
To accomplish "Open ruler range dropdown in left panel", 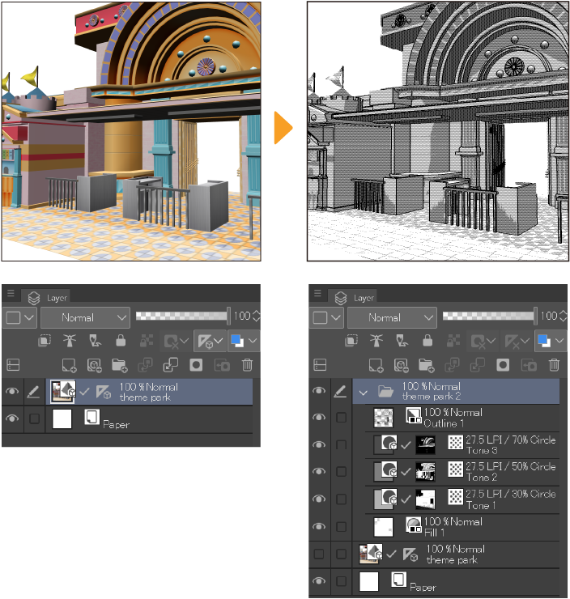I will point(211,341).
